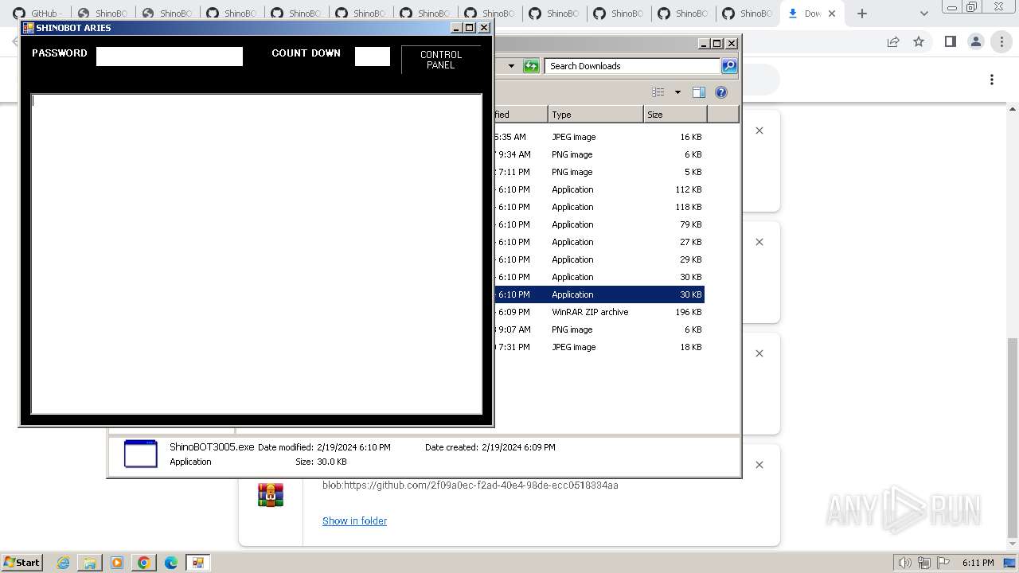Remove the first download entry with X
Viewport: 1019px width, 573px height.
coord(759,131)
